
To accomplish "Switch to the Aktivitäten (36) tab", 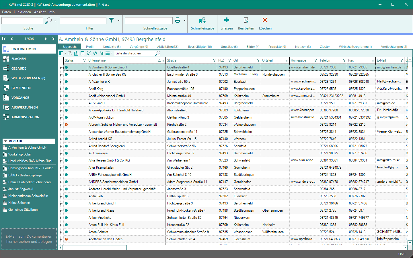I will [x=168, y=47].
